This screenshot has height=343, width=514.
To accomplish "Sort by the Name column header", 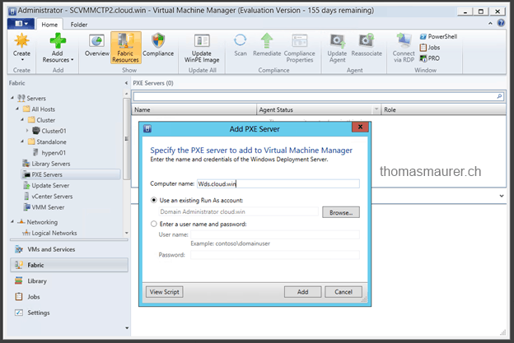I will pyautogui.click(x=194, y=109).
